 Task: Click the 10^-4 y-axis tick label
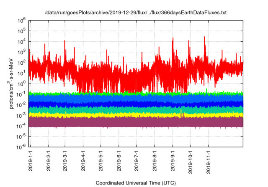tap(21, 126)
